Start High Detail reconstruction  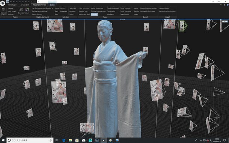12,11
